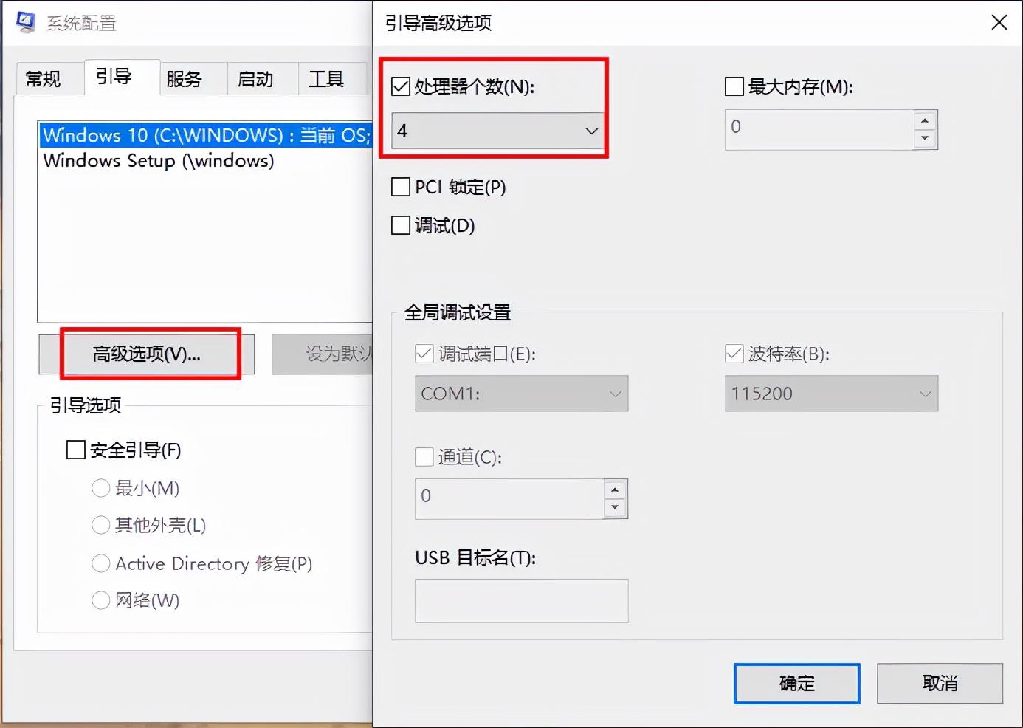Enable the 调试(D) checkbox
The height and width of the screenshot is (728, 1023).
[401, 225]
